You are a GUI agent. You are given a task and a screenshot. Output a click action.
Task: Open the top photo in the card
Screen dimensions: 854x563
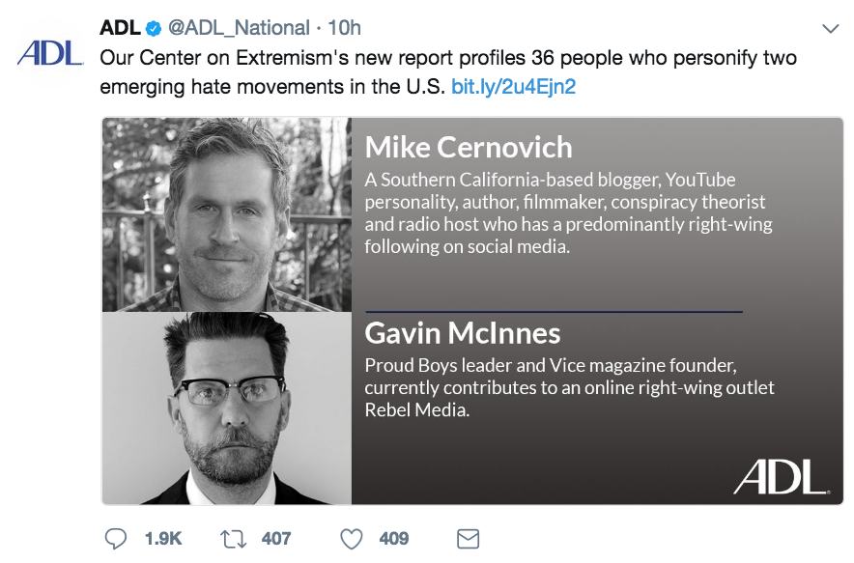pyautogui.click(x=227, y=214)
